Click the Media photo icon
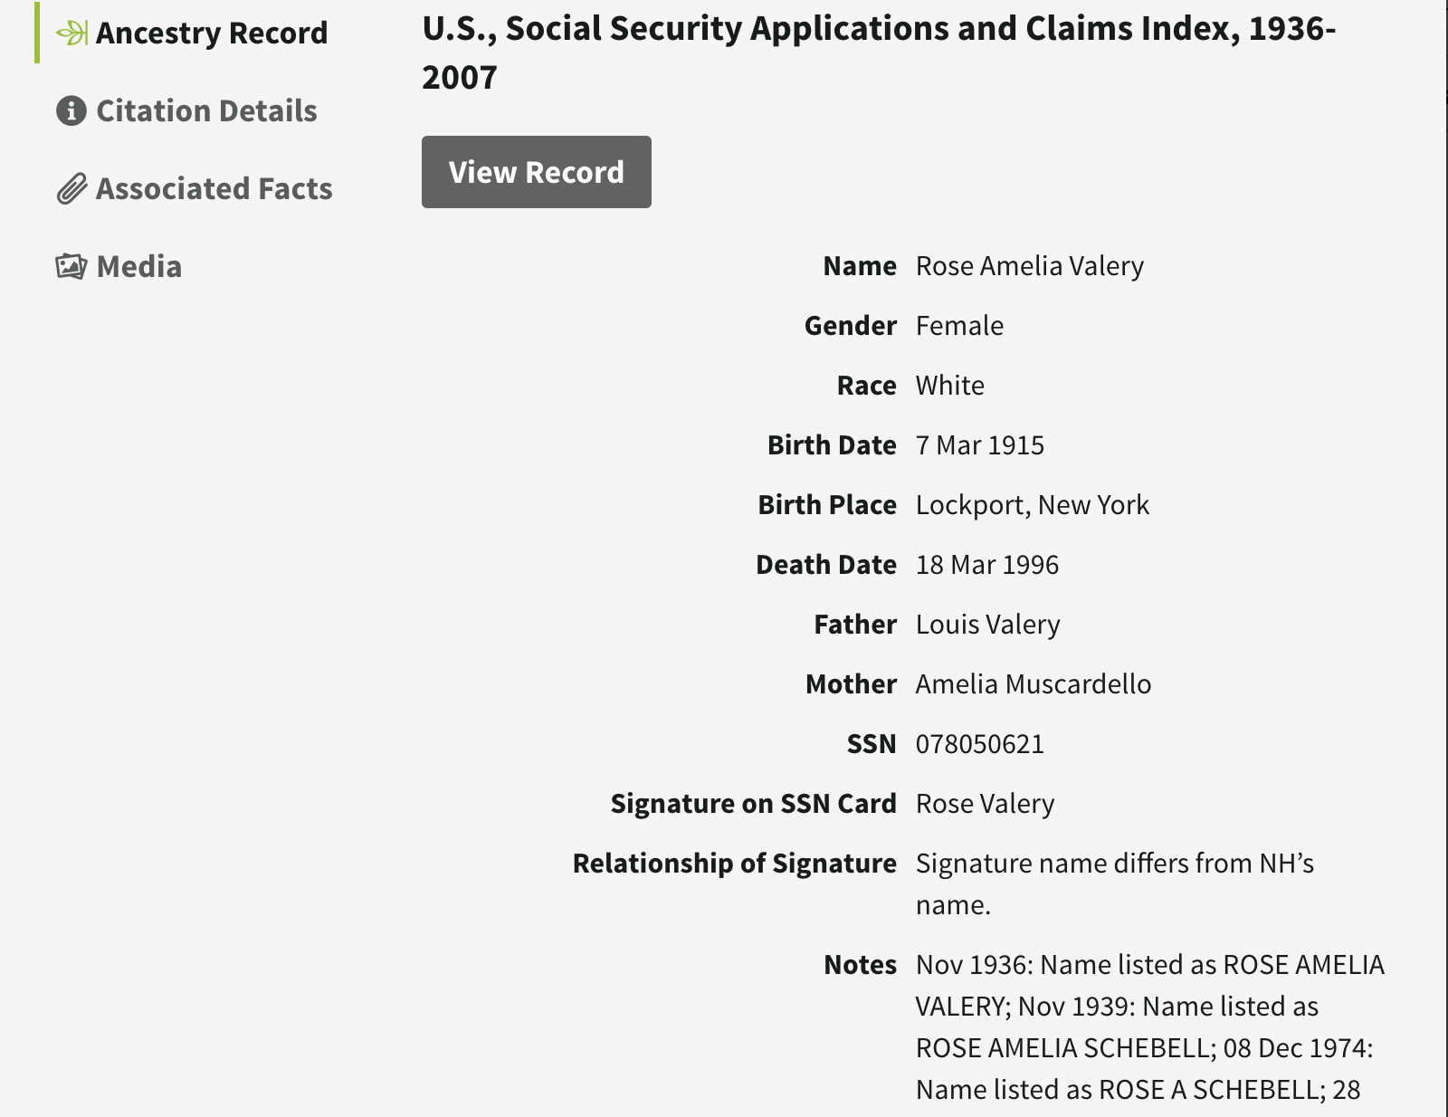Viewport: 1448px width, 1117px height. pos(71,267)
